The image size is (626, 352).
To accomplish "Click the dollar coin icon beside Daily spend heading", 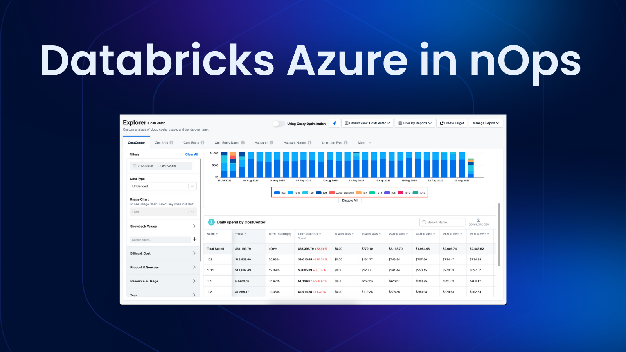I will pos(210,222).
